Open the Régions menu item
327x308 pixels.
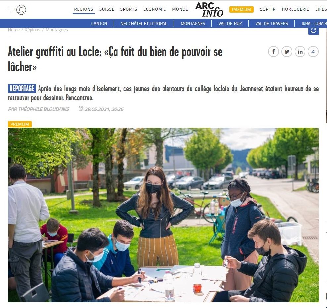(84, 9)
